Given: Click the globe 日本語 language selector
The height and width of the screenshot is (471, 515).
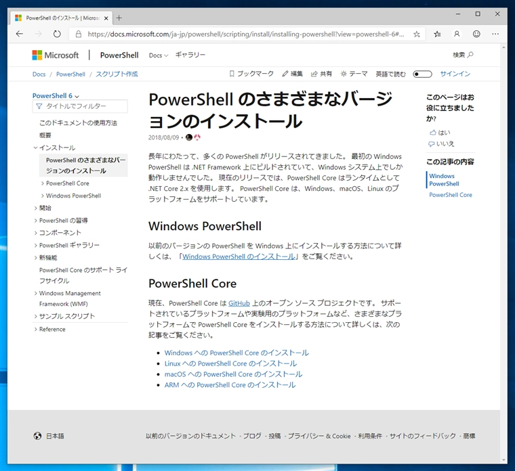Looking at the screenshot, I should pyautogui.click(x=49, y=436).
